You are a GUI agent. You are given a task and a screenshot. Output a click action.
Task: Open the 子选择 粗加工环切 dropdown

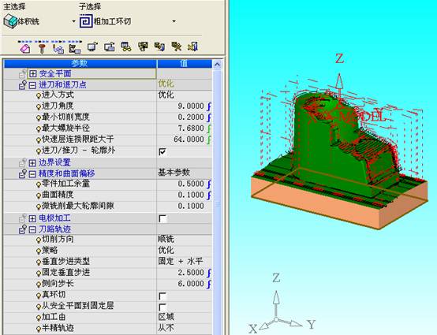174,21
